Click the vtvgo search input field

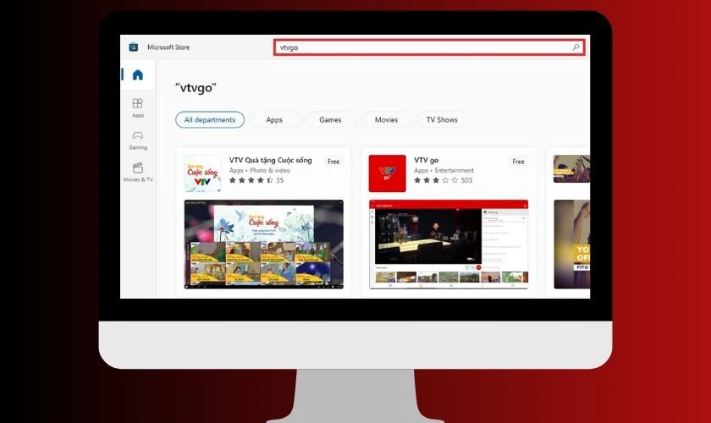coord(429,47)
